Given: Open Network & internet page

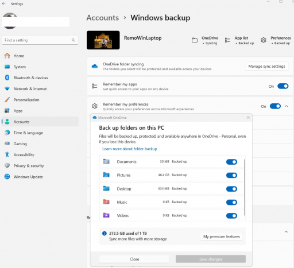Looking at the screenshot, I should (x=40, y=89).
